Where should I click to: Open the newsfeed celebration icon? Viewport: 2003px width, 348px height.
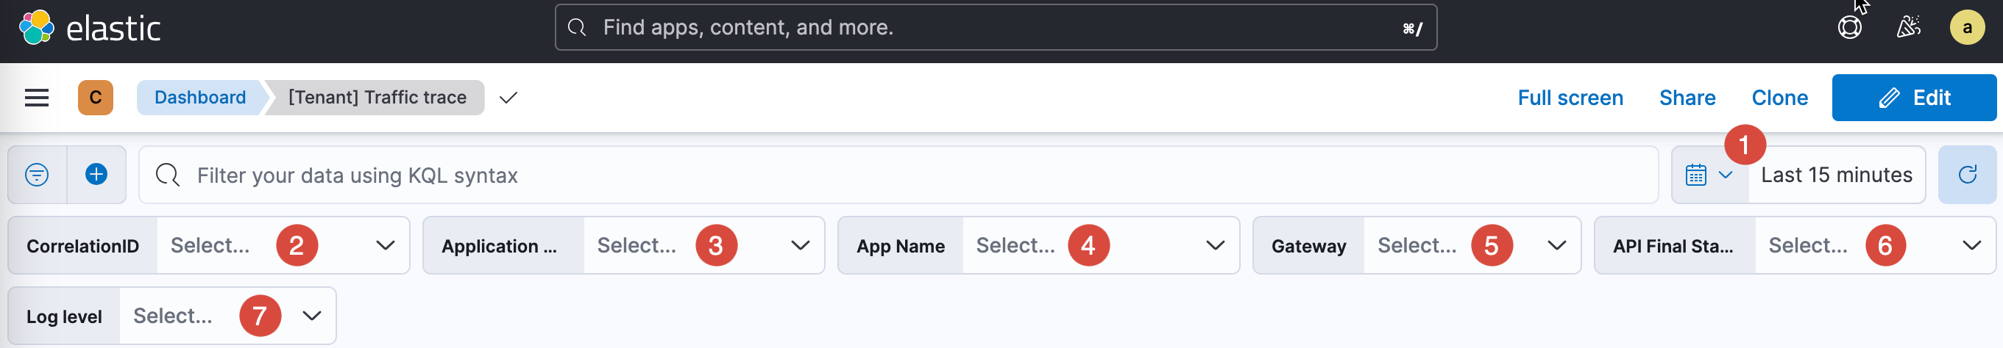(1908, 28)
